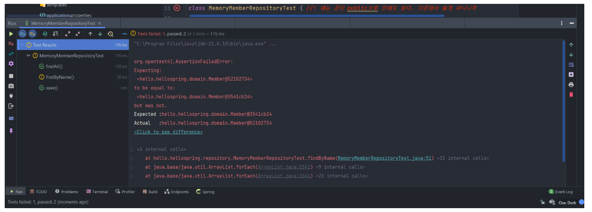Sort test results by duration

point(55,34)
